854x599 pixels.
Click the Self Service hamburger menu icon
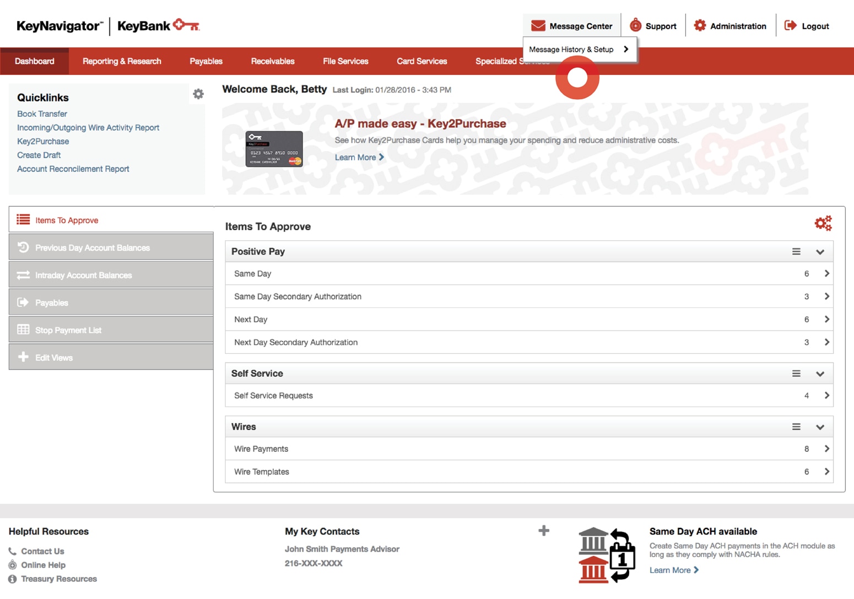coord(796,374)
